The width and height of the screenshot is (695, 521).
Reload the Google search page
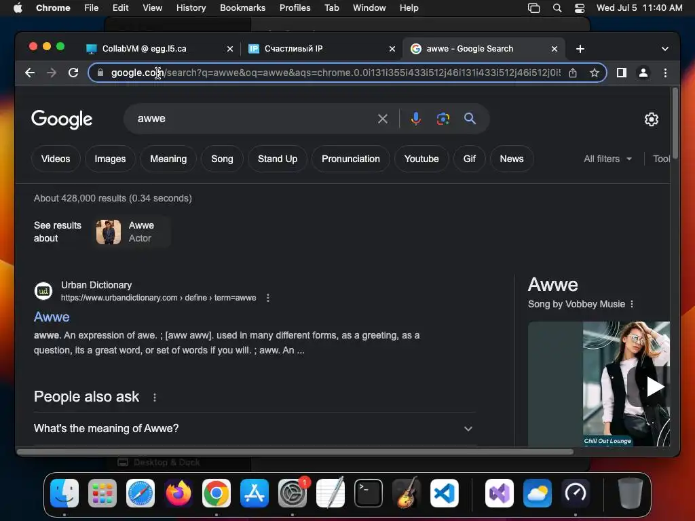click(73, 73)
